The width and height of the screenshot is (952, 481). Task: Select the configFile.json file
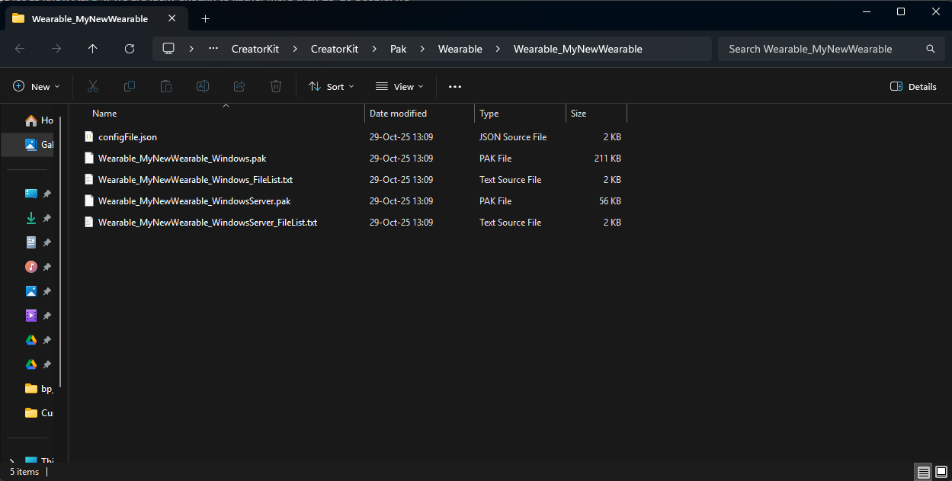(x=127, y=137)
